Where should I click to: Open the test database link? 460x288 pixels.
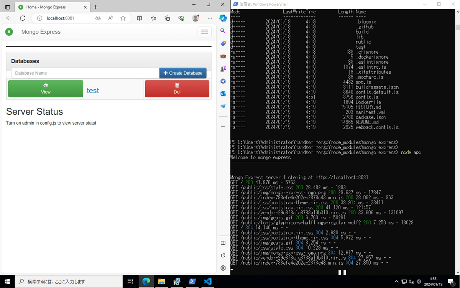[x=93, y=91]
